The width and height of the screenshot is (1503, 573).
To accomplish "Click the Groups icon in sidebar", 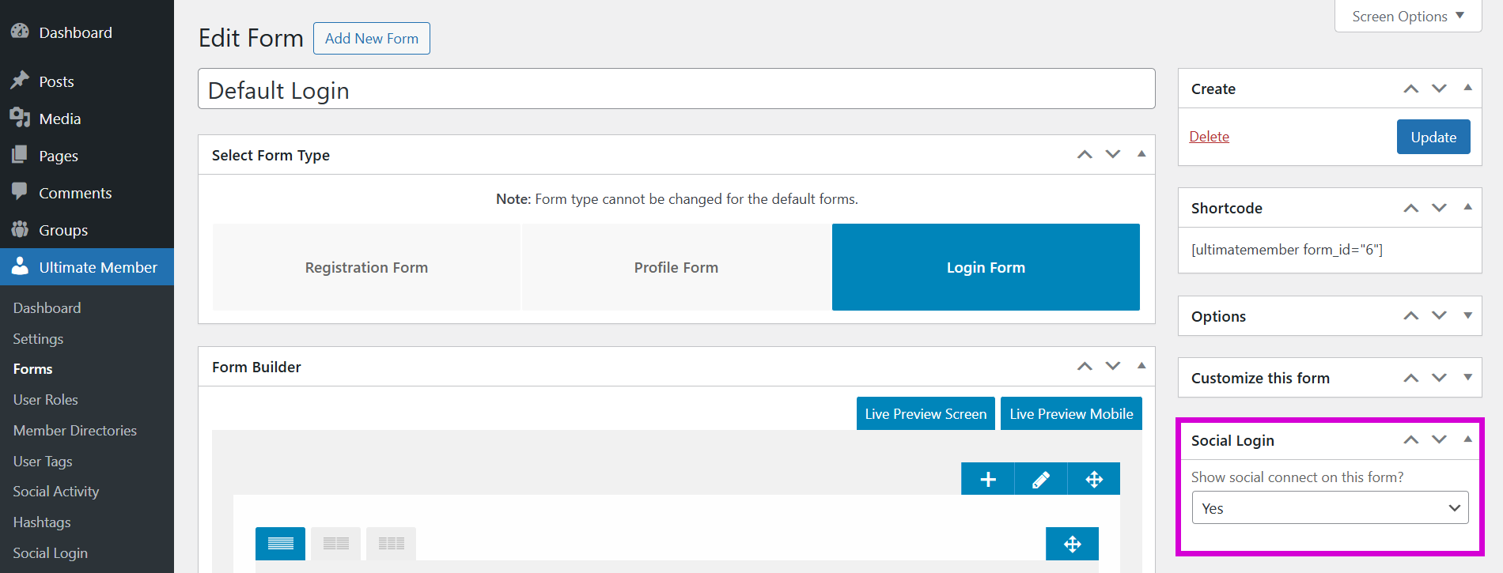I will pos(20,230).
